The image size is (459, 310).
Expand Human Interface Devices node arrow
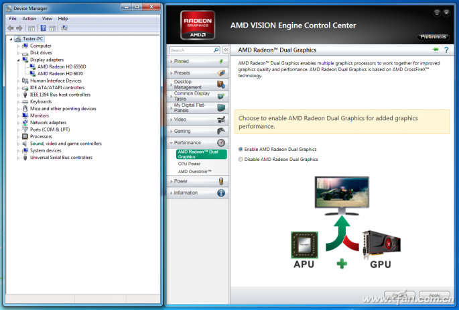click(19, 81)
